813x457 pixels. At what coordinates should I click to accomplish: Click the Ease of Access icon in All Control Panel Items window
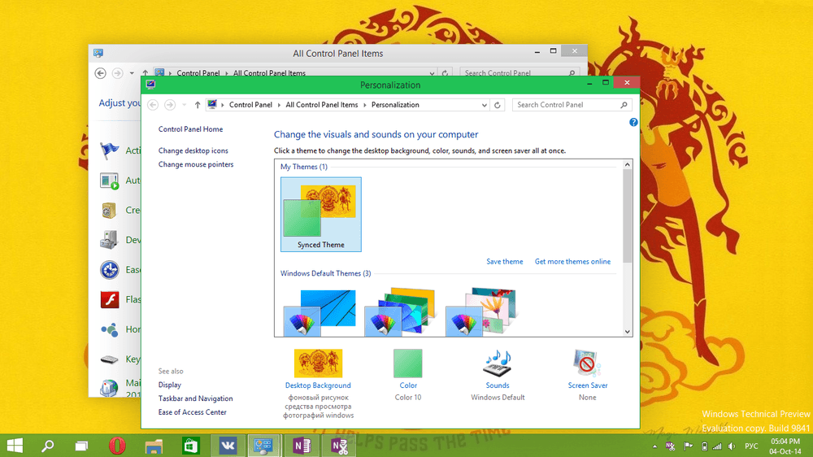pos(110,270)
